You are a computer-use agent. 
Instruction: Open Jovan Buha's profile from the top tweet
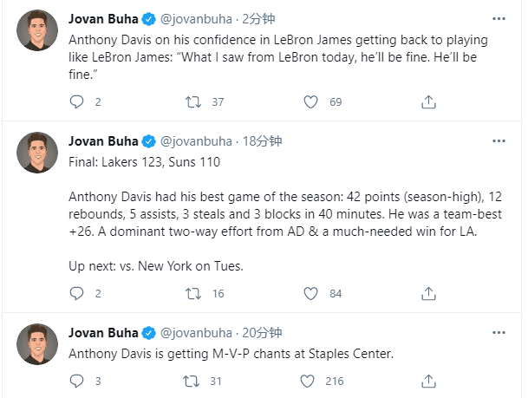[x=102, y=18]
